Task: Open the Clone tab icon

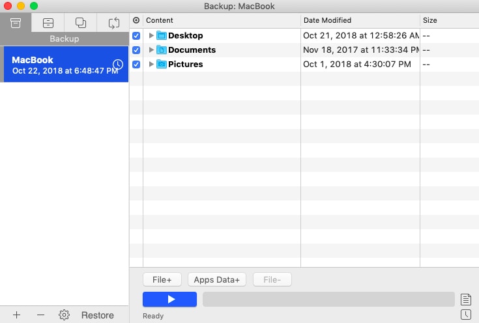Action: pos(81,23)
